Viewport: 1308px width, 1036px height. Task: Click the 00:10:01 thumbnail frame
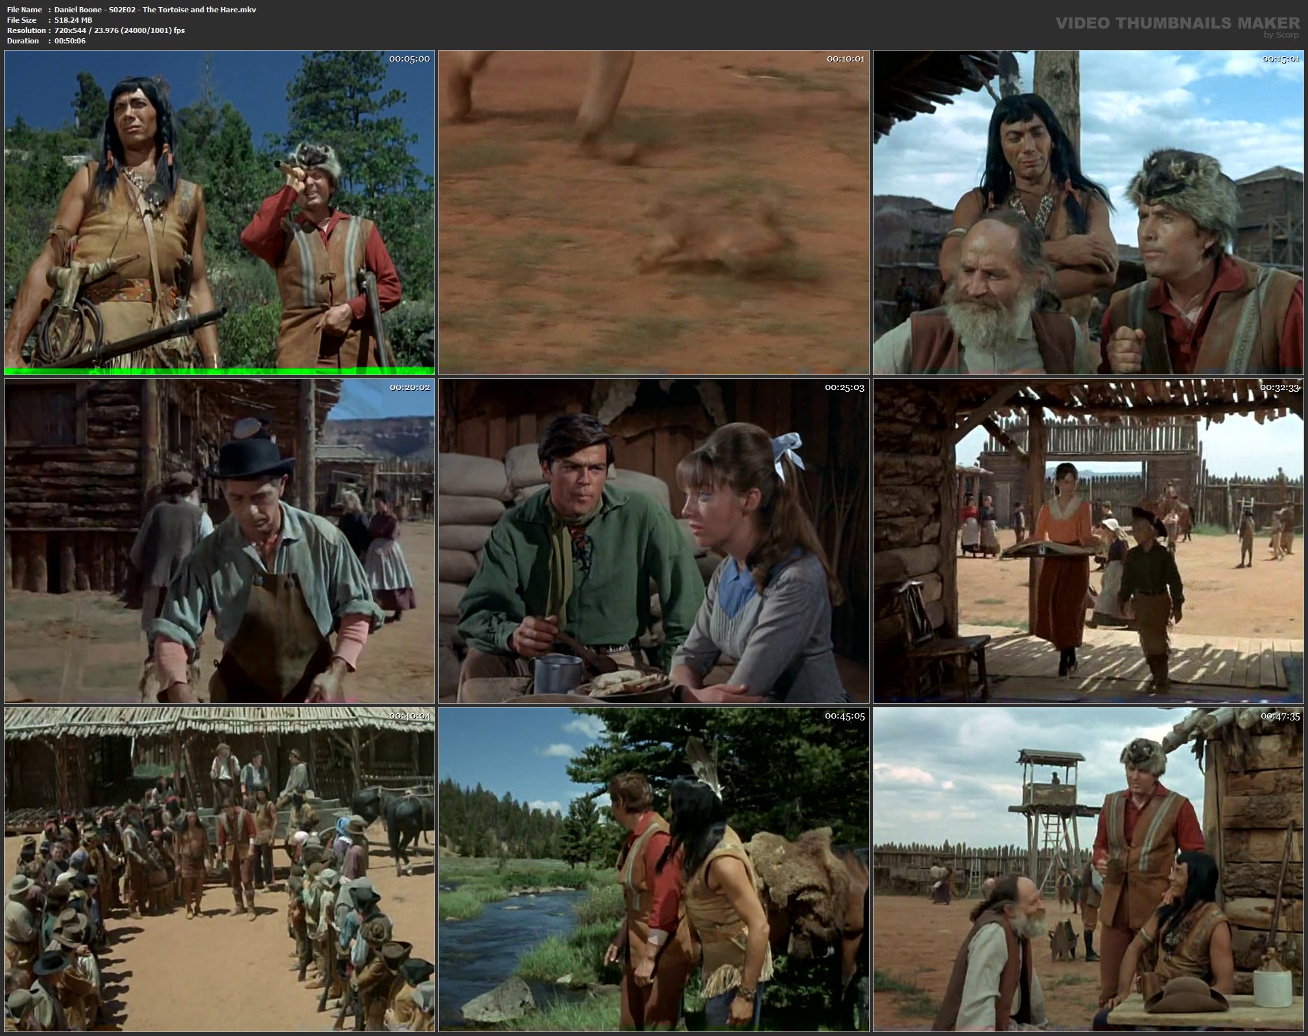(x=654, y=213)
